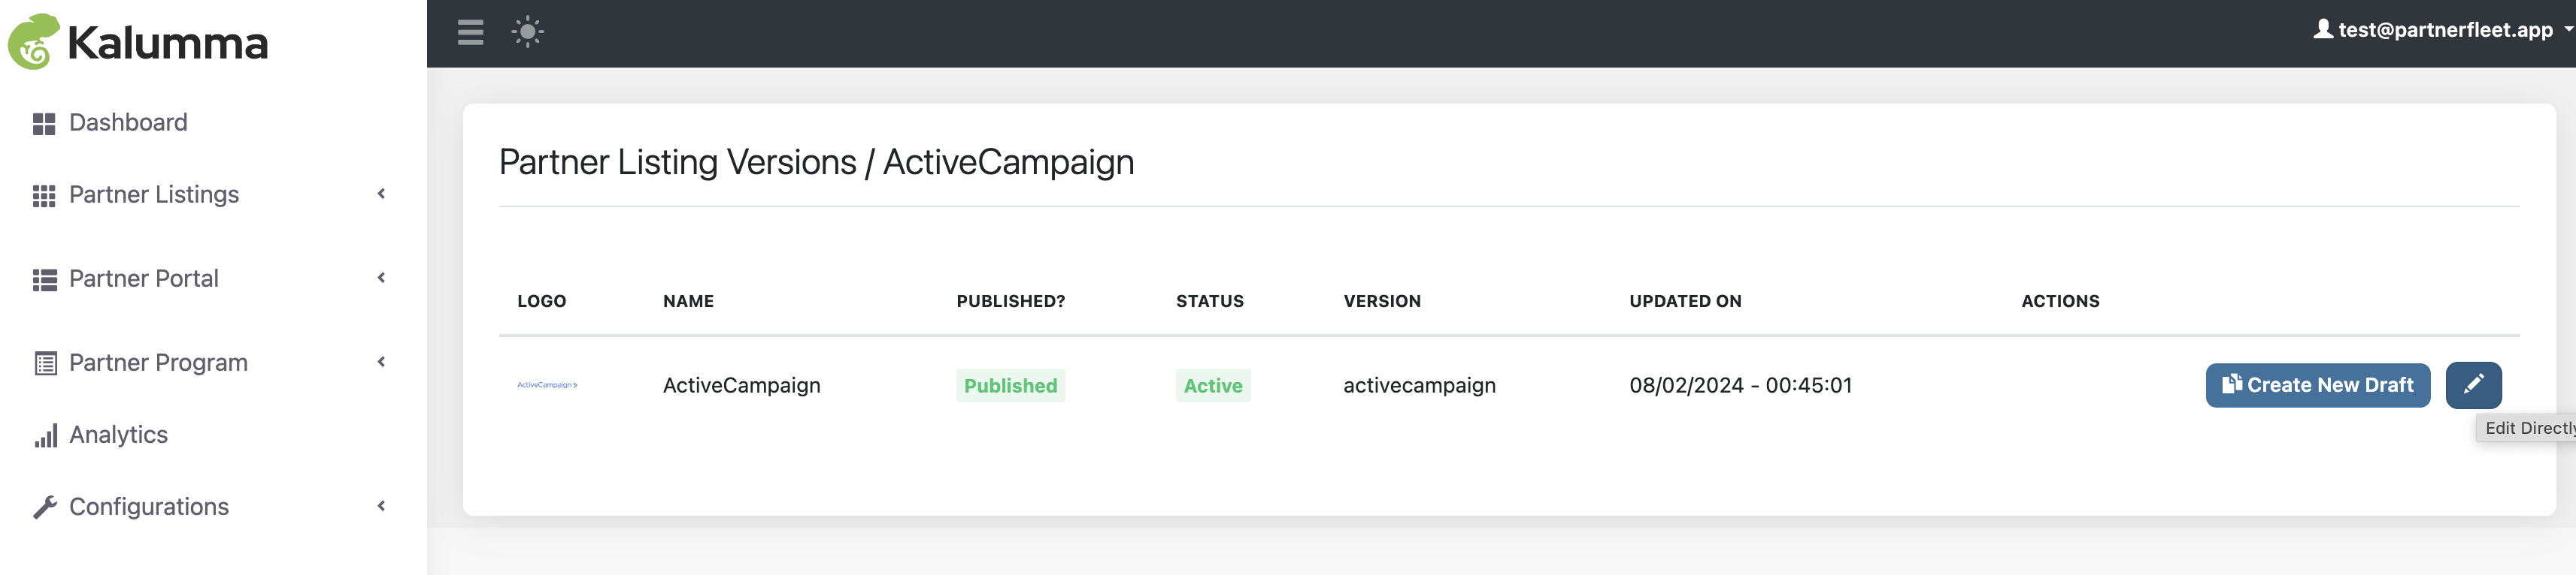Click the user profile icon
2576x575 pixels.
pyautogui.click(x=2323, y=29)
